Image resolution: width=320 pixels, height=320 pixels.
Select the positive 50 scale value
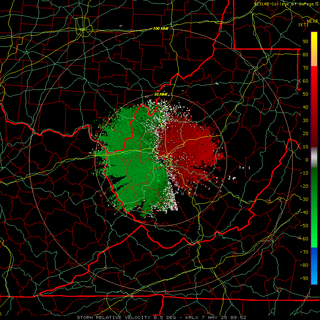pyautogui.click(x=305, y=94)
